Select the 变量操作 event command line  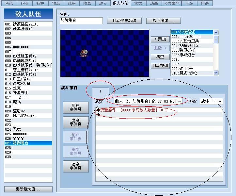click(x=159, y=110)
